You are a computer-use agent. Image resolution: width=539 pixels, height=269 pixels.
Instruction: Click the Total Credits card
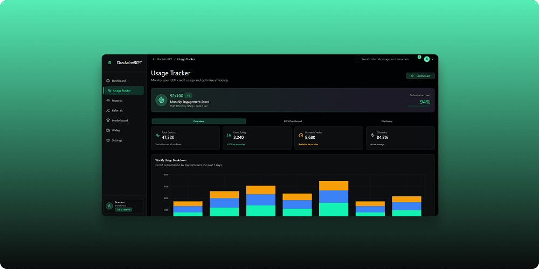(185, 138)
